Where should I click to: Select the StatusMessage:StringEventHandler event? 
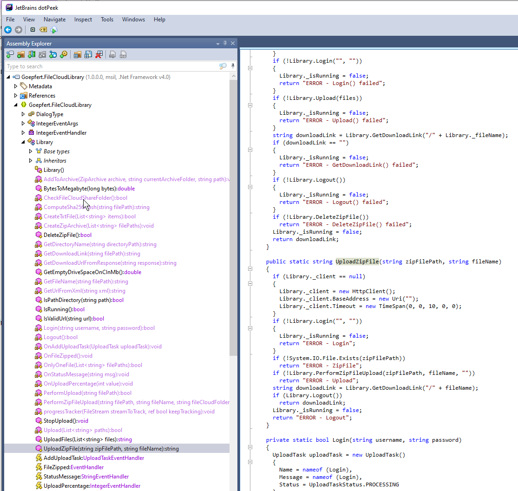pyautogui.click(x=86, y=477)
